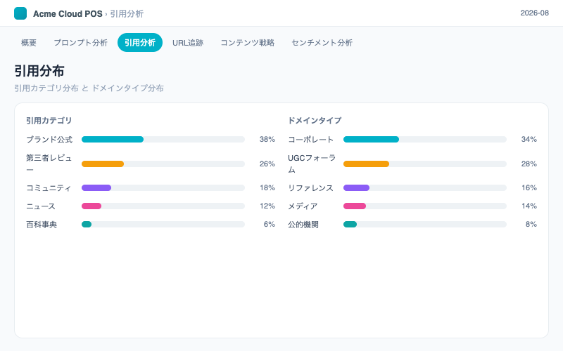This screenshot has height=351, width=563.
Task: Switch to the センチメント分析 tab
Action: pyautogui.click(x=322, y=43)
